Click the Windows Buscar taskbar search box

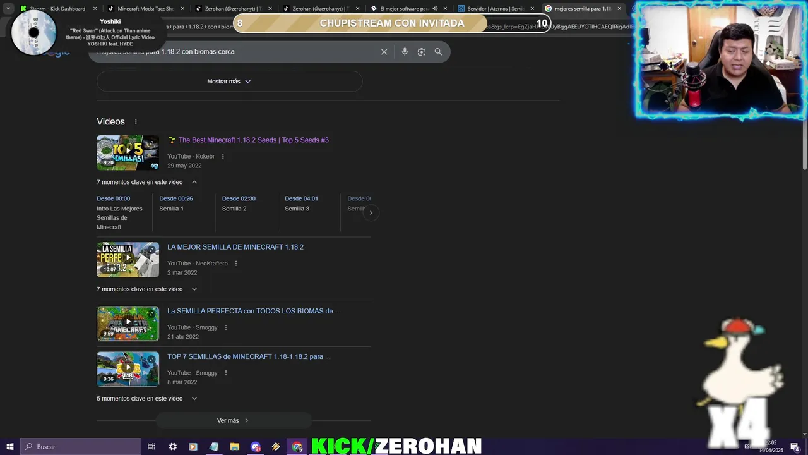[81, 447]
